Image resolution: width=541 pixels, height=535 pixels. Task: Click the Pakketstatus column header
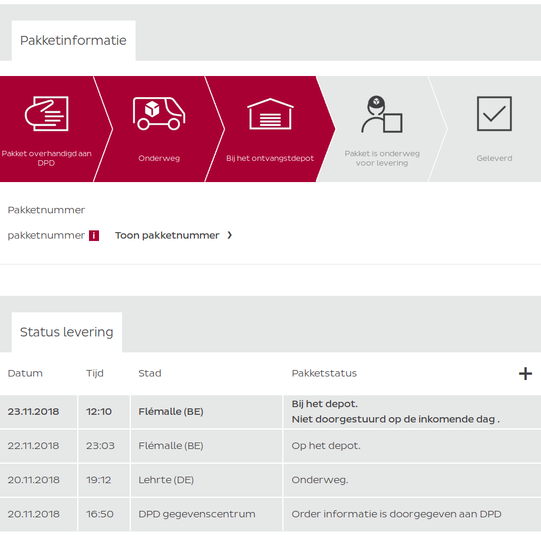click(324, 373)
